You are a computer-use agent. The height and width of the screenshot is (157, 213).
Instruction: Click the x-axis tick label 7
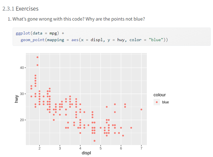(x=141, y=148)
